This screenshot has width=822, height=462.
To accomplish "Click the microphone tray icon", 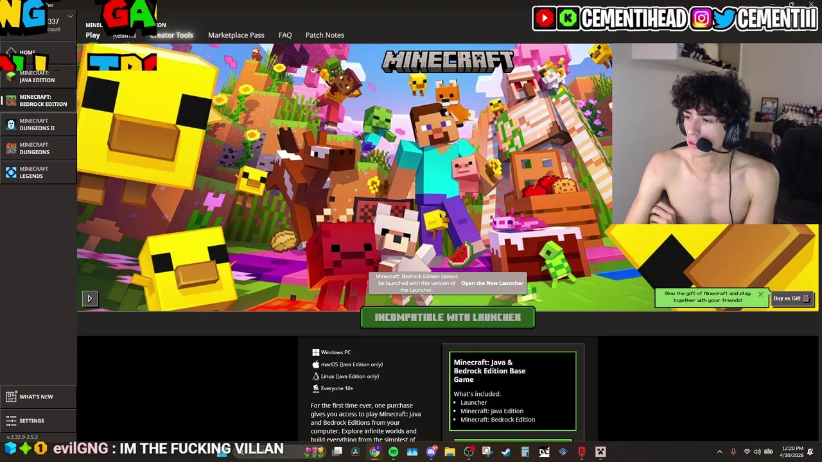I will [733, 452].
